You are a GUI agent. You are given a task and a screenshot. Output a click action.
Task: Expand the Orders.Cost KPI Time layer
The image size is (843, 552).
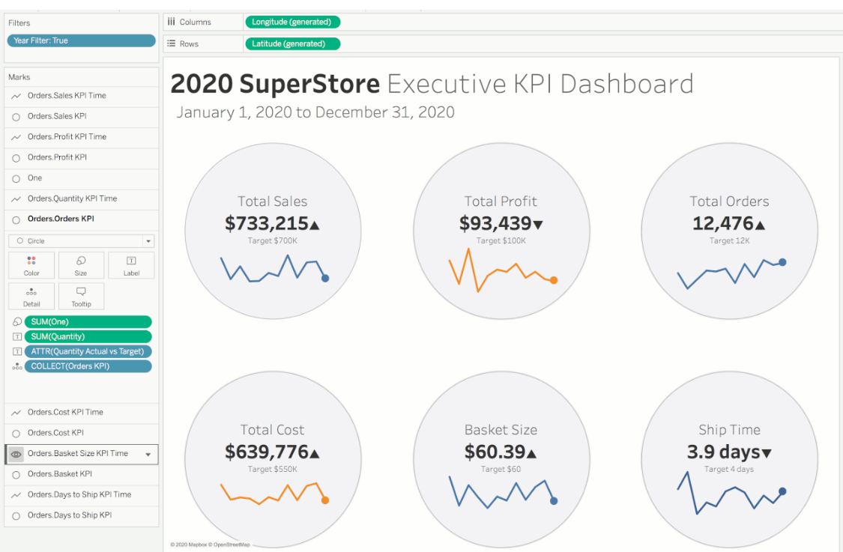[81, 412]
